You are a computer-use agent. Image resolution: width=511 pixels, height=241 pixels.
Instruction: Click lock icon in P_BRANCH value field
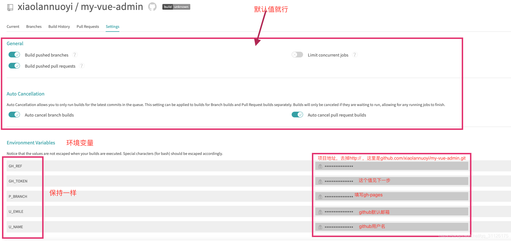(320, 197)
